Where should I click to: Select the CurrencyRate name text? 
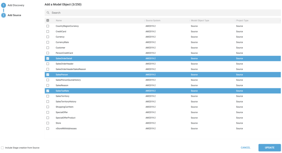62,42
